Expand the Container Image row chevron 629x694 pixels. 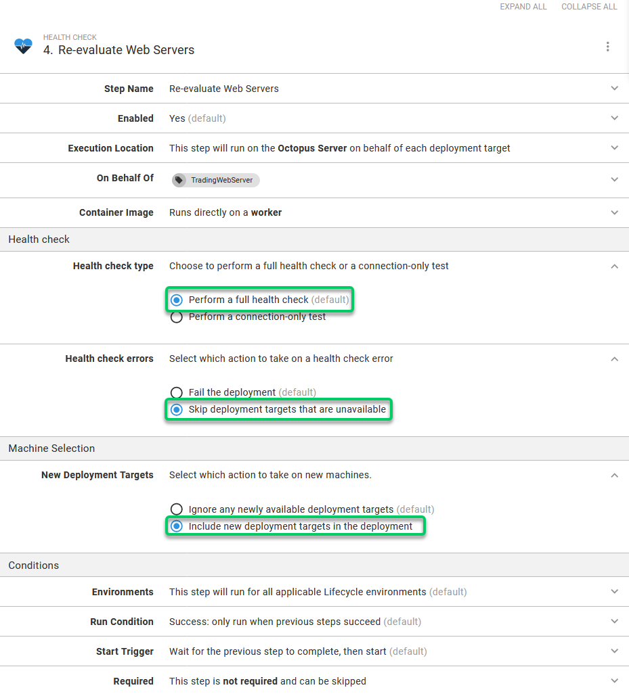[x=614, y=212]
